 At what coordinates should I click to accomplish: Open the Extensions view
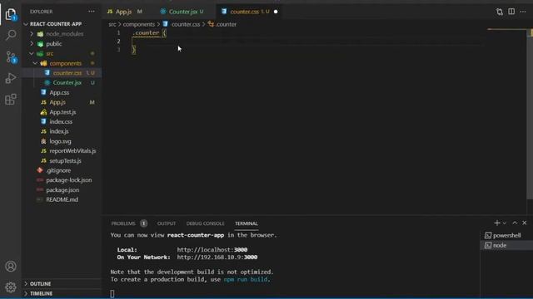pos(11,100)
